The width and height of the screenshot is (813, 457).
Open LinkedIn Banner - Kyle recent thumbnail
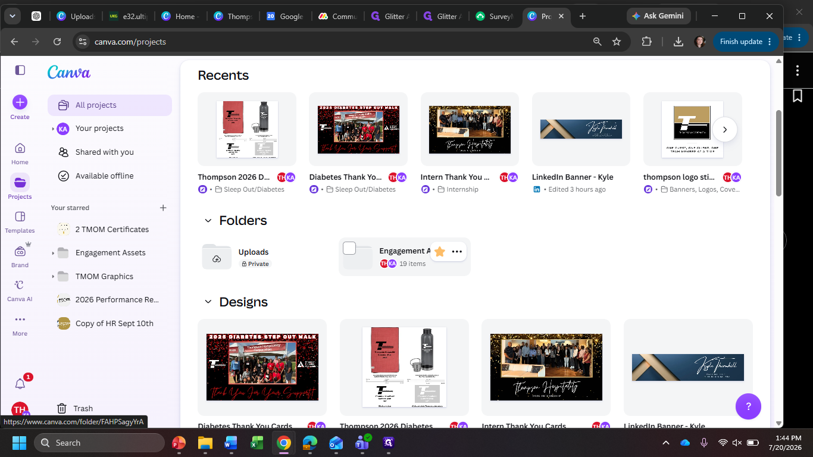[x=581, y=129]
